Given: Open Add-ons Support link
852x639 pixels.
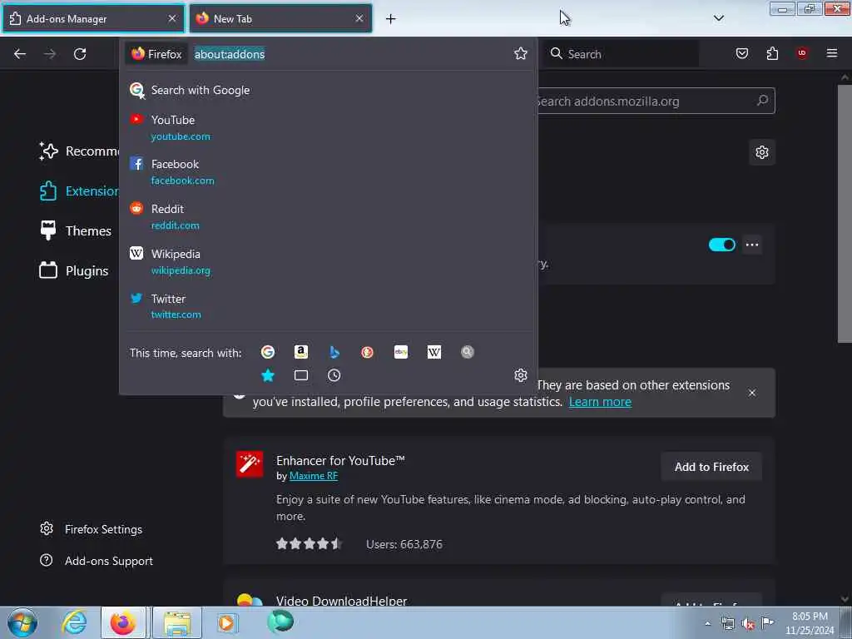Looking at the screenshot, I should (x=97, y=561).
